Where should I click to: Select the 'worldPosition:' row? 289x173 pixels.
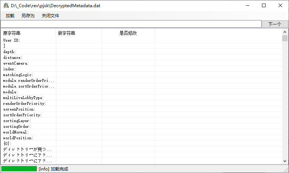pos(18,138)
